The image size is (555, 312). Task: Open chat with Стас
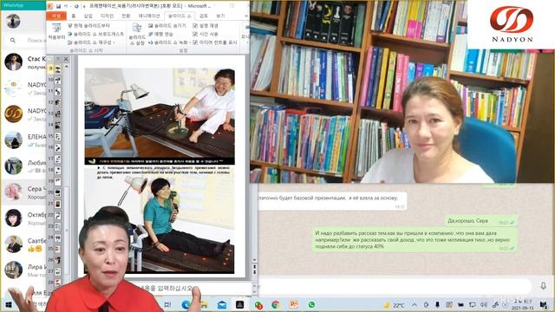[x=23, y=62]
